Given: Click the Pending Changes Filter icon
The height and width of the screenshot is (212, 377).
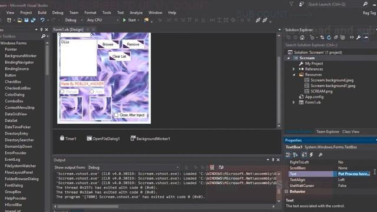Looking at the screenshot, I should 312,38.
